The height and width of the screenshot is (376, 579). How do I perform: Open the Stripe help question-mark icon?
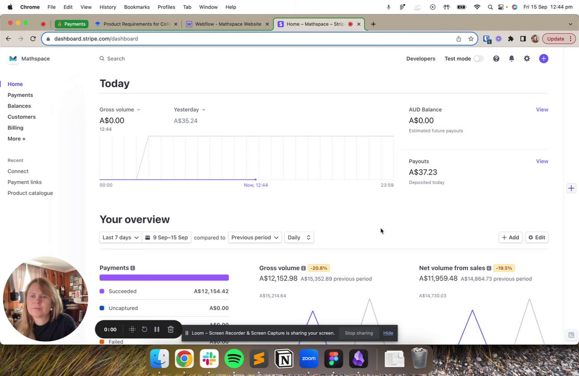[496, 58]
